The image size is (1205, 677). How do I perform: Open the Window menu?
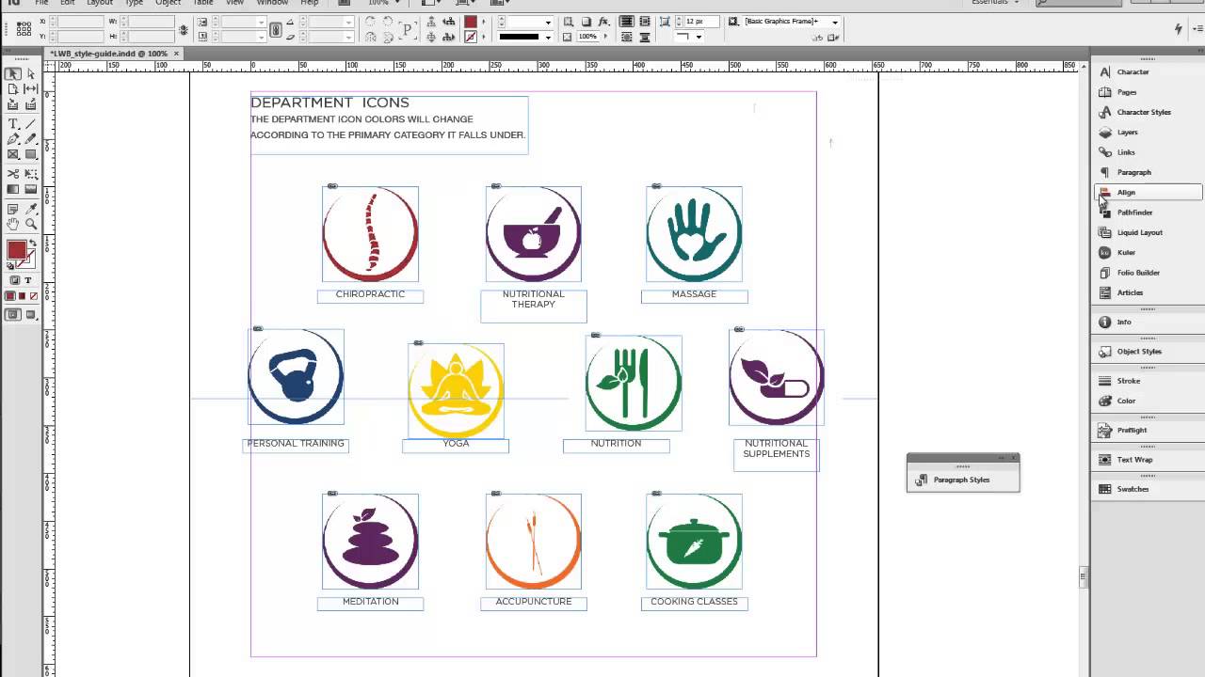tap(272, 2)
